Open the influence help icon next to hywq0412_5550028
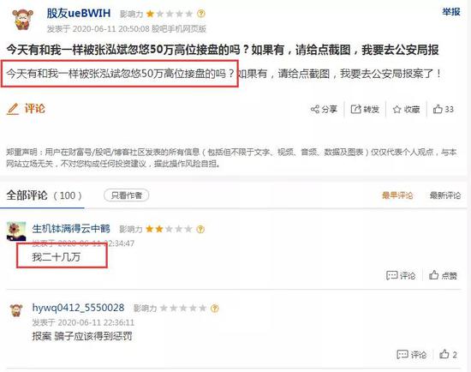 click(x=214, y=309)
